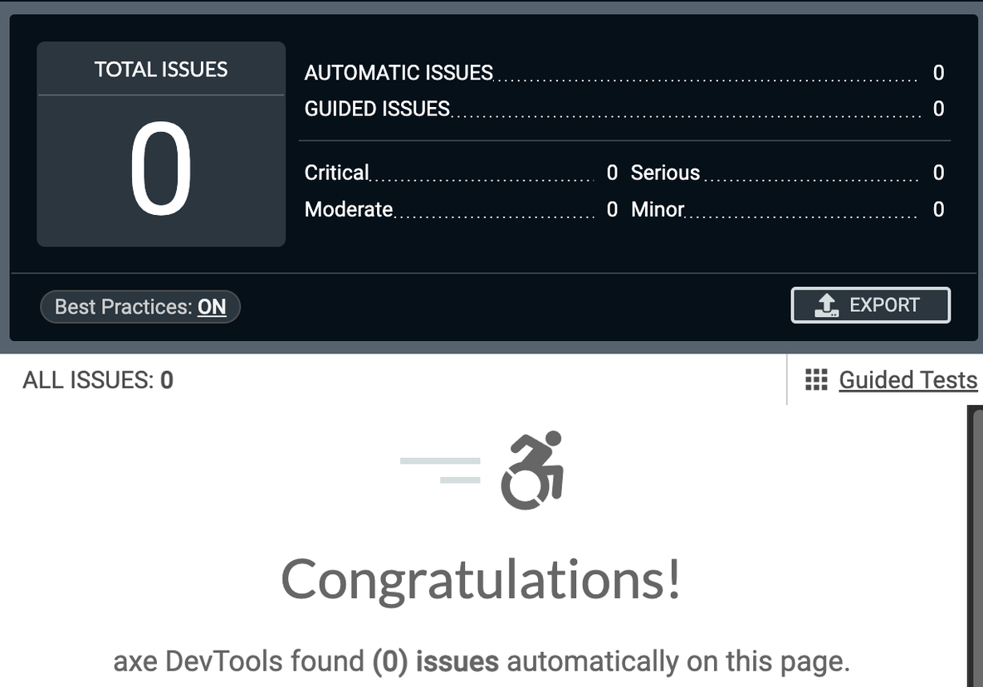
Task: Click the upload icon inside the Export button
Action: tap(826, 305)
